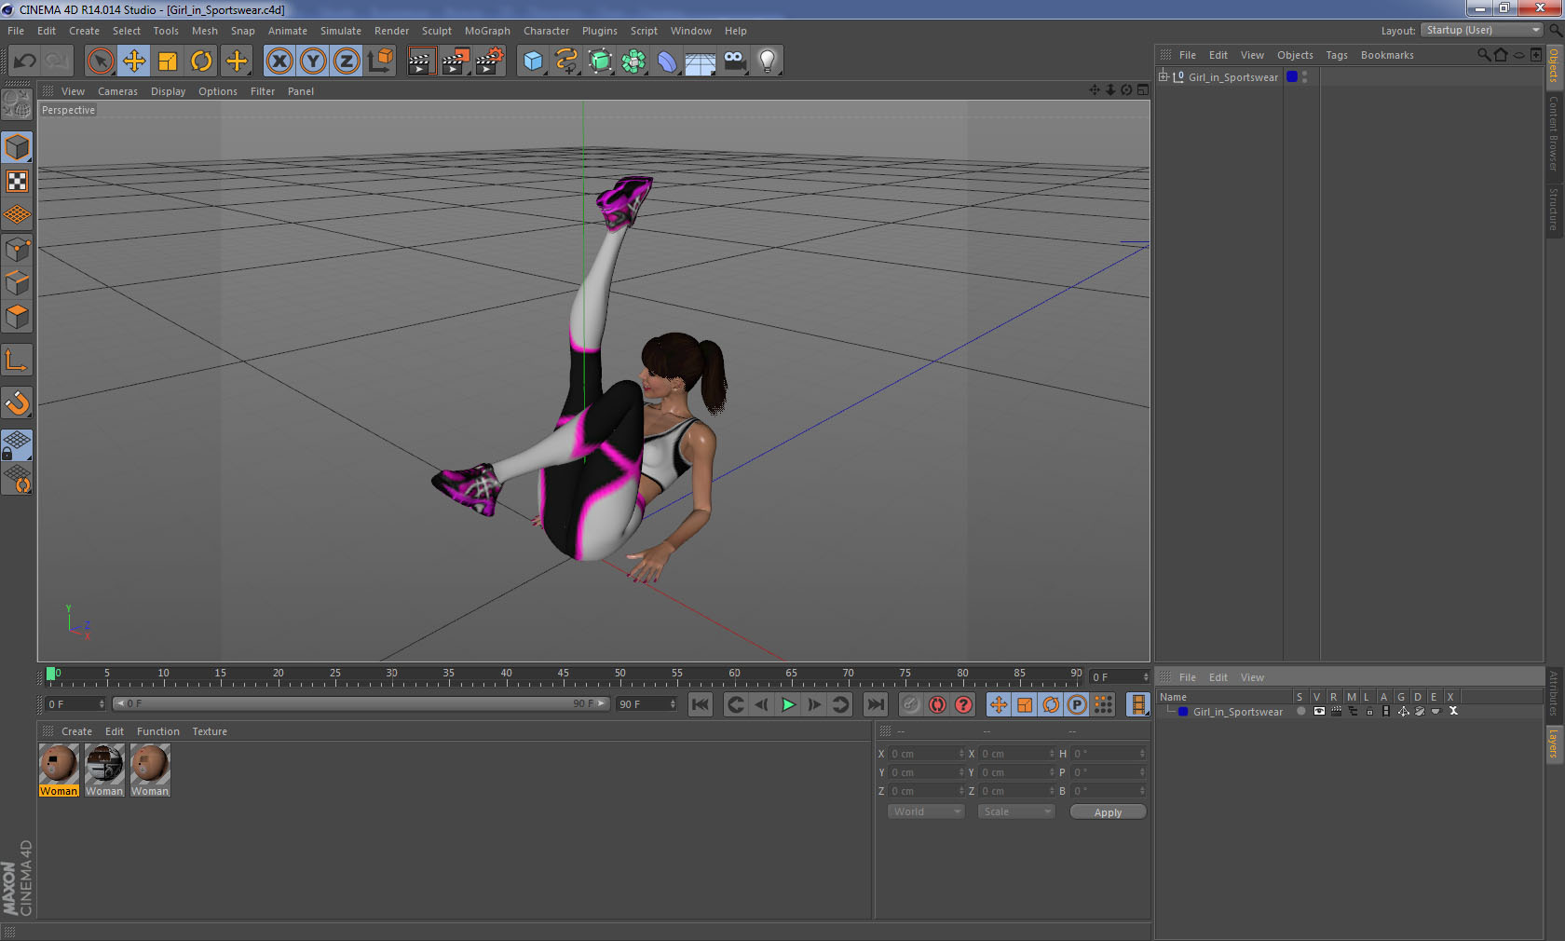Open Render Settings

click(x=490, y=61)
